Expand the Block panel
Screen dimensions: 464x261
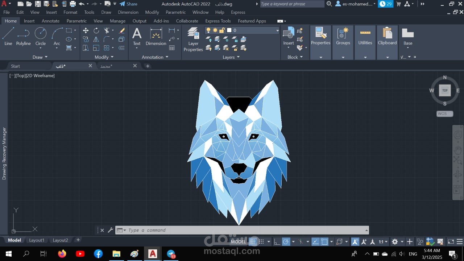click(x=295, y=57)
